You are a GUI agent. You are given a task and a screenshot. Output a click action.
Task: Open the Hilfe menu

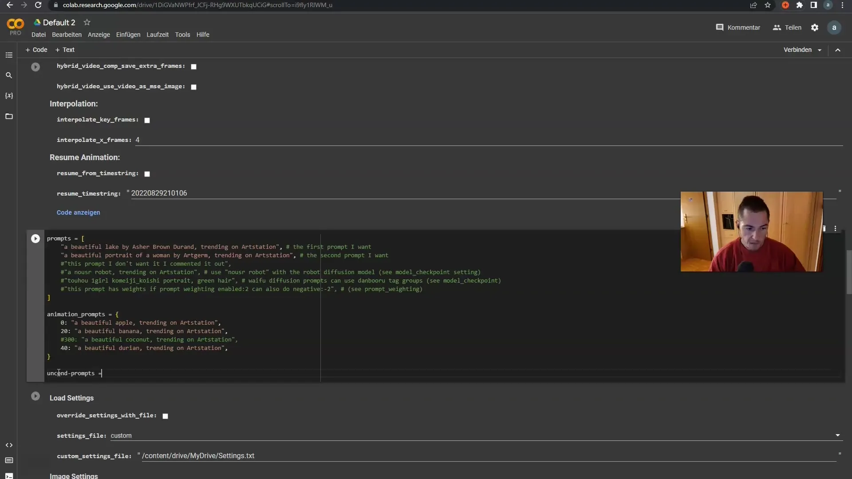click(x=203, y=35)
